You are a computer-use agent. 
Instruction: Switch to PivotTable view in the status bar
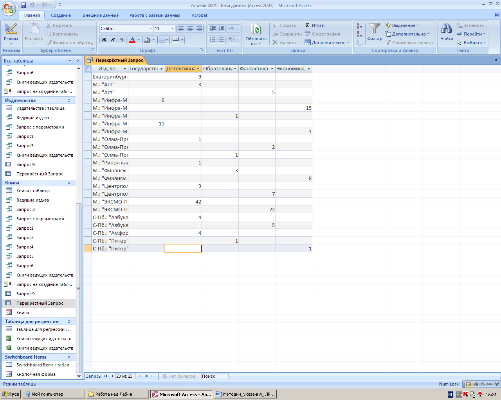[x=476, y=384]
